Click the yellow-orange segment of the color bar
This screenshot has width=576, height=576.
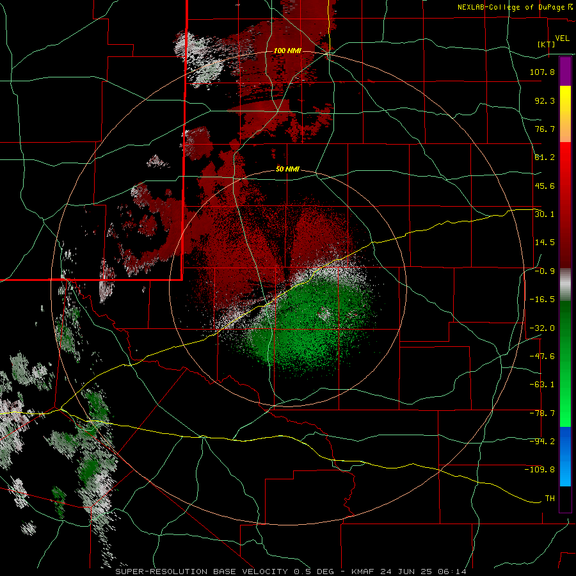(x=565, y=114)
